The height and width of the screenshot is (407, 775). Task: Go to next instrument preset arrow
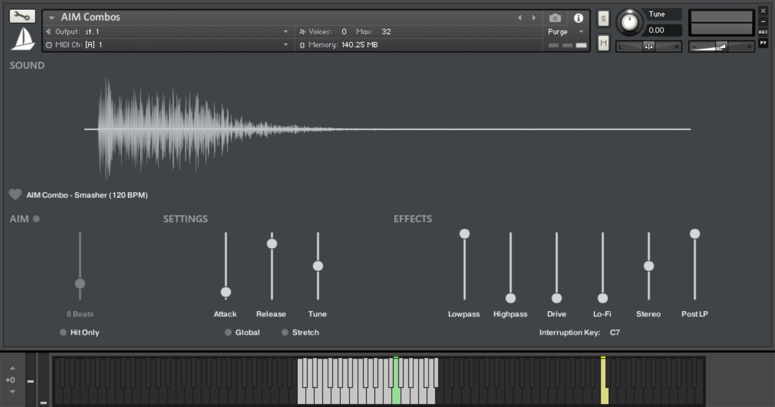click(534, 18)
